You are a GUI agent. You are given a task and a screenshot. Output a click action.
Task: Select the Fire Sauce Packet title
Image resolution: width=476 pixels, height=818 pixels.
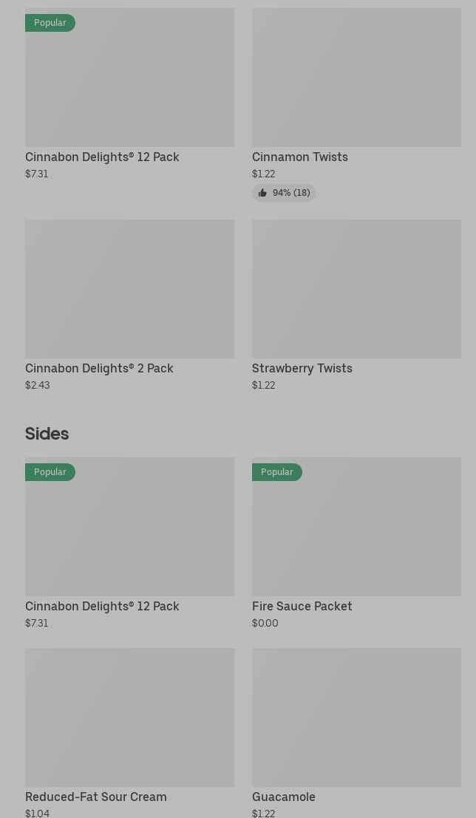[302, 606]
